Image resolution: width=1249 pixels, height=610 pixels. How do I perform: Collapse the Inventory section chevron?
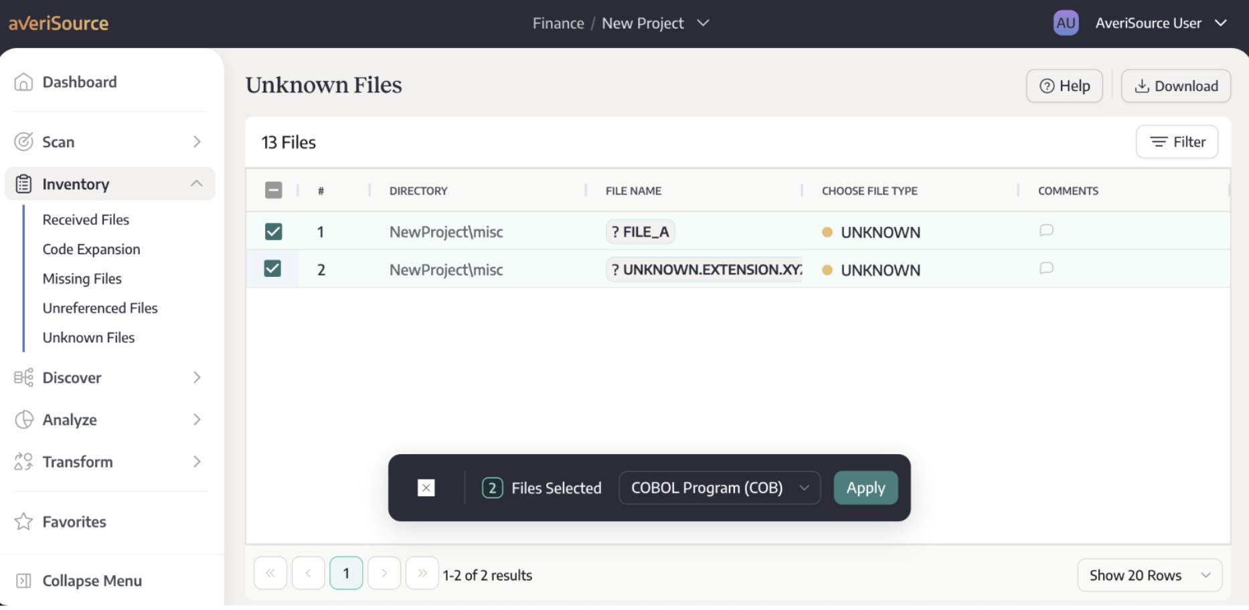(197, 183)
